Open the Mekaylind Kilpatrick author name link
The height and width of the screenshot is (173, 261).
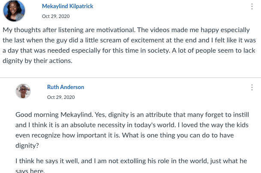[68, 6]
